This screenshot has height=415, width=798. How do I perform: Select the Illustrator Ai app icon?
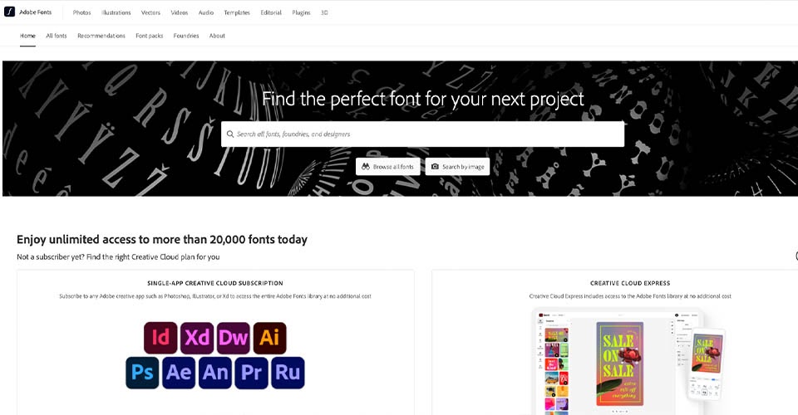tap(269, 338)
